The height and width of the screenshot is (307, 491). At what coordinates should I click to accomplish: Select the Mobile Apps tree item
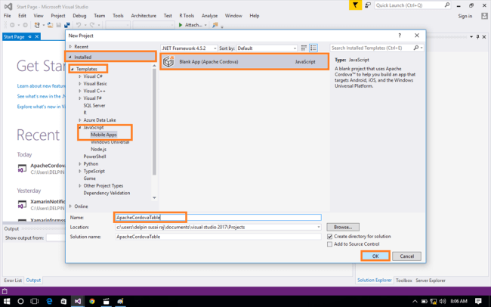[103, 135]
